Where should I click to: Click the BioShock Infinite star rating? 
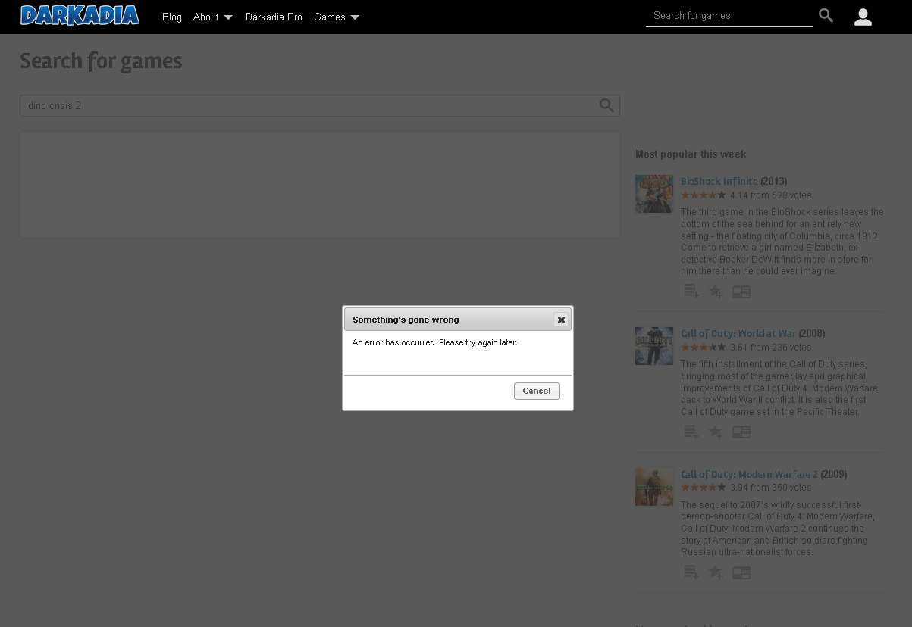pos(704,195)
